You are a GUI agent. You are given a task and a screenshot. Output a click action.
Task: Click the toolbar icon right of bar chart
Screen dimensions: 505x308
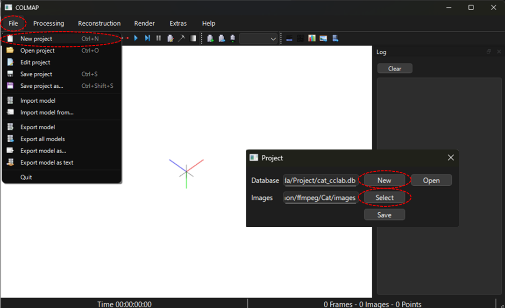[323, 38]
